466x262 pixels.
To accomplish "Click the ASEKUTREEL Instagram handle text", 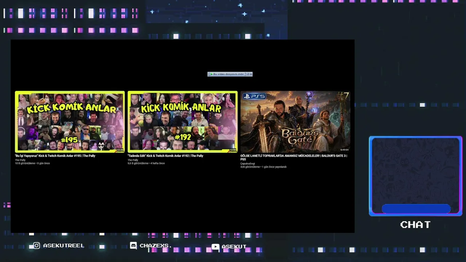I will click(64, 246).
